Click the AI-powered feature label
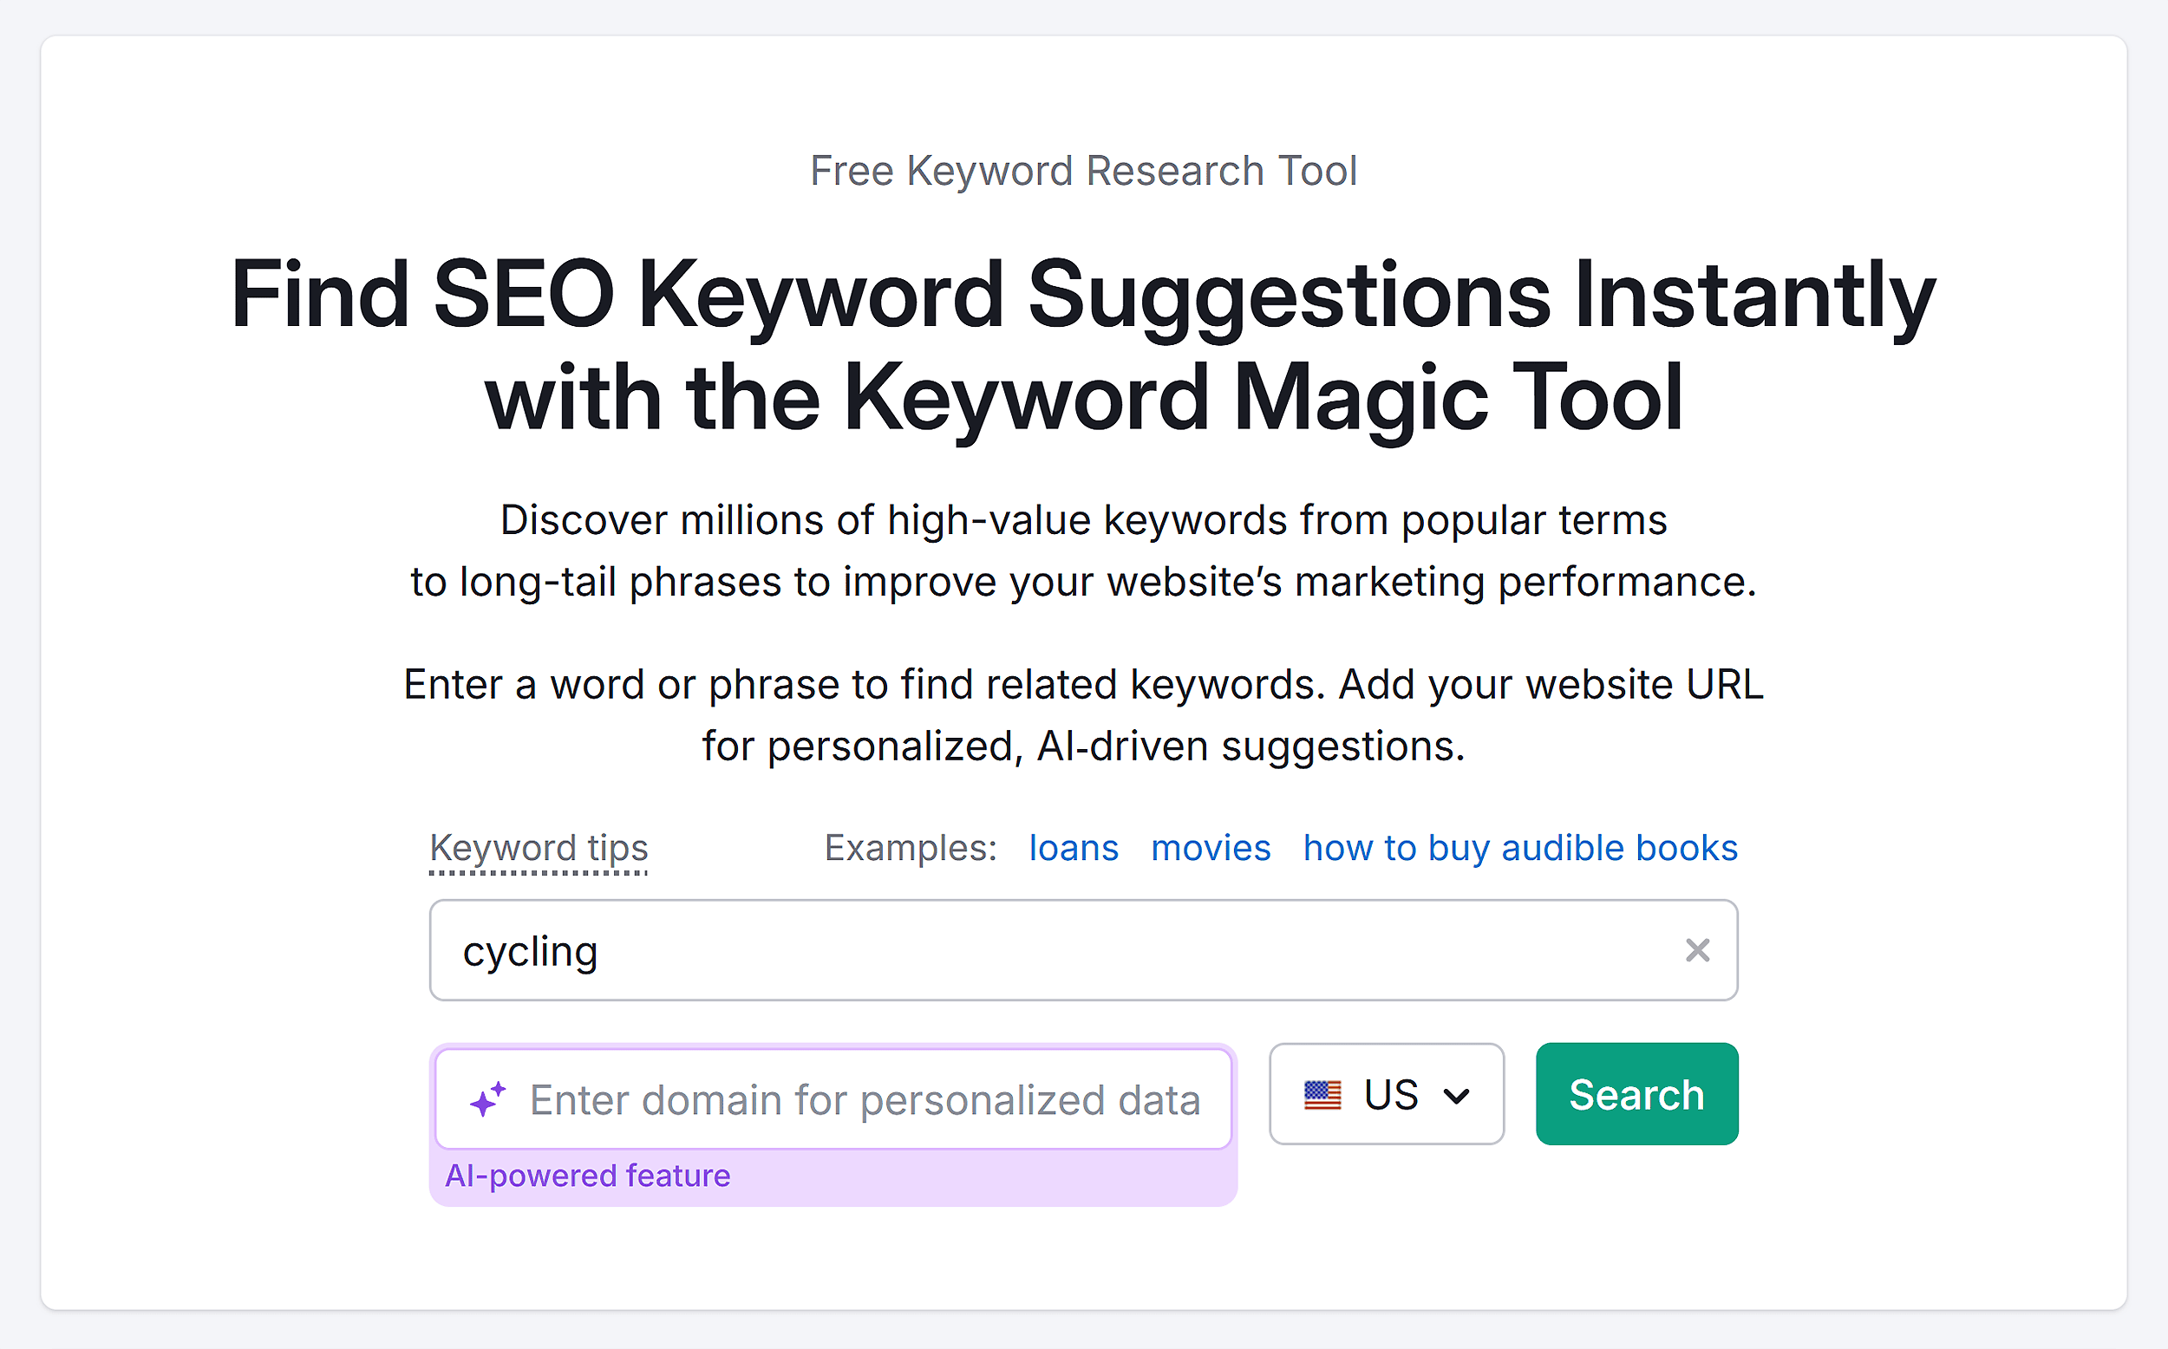Image resolution: width=2168 pixels, height=1349 pixels. tap(588, 1175)
